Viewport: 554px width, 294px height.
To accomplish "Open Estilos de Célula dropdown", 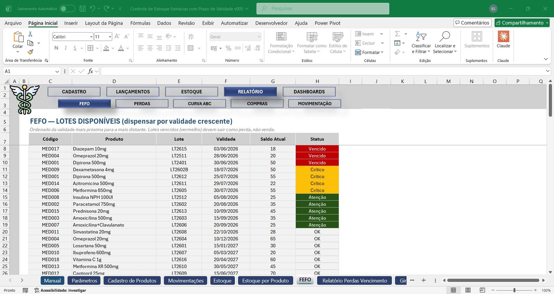I will tap(338, 43).
